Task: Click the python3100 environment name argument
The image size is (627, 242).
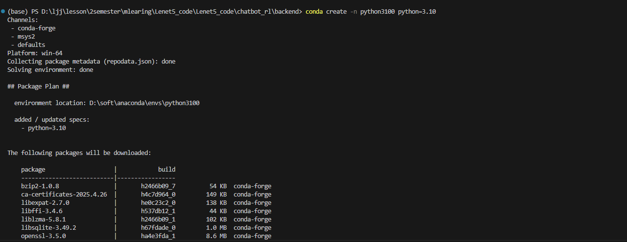Action: pos(377,11)
